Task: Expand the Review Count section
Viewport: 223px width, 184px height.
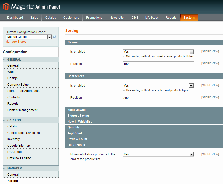Action: (144, 139)
